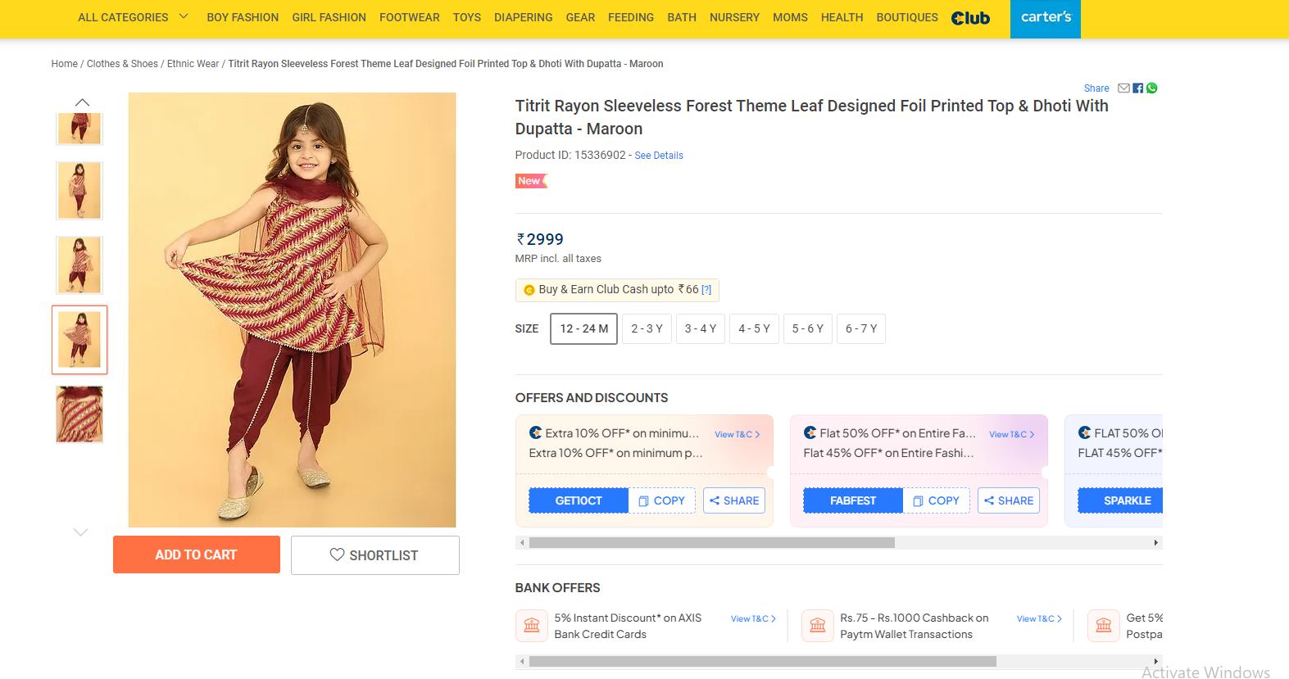Share product via WhatsApp icon
This screenshot has height=679, width=1289.
click(x=1151, y=88)
